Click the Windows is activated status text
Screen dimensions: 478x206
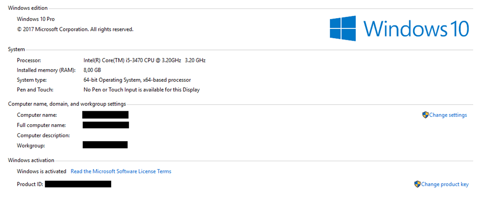coord(42,171)
